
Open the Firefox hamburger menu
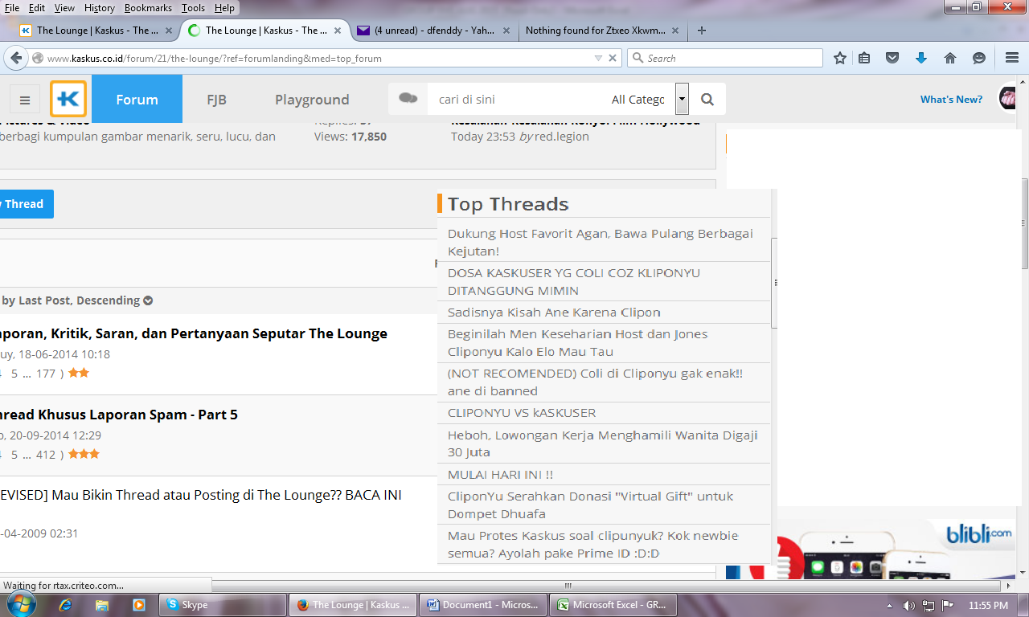1012,58
